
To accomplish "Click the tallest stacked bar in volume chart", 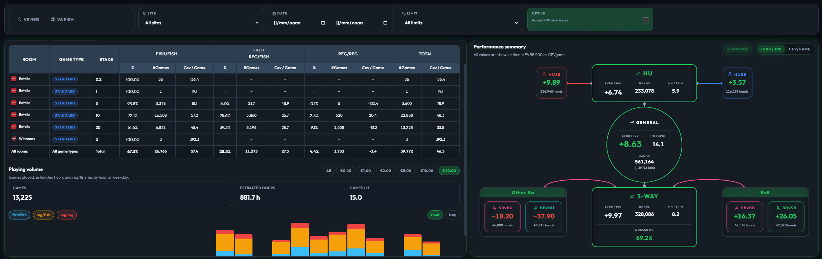I will pyautogui.click(x=300, y=240).
